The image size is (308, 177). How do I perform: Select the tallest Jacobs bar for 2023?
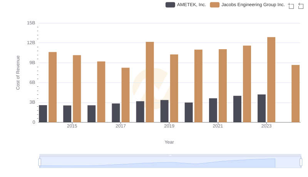pos(271,79)
